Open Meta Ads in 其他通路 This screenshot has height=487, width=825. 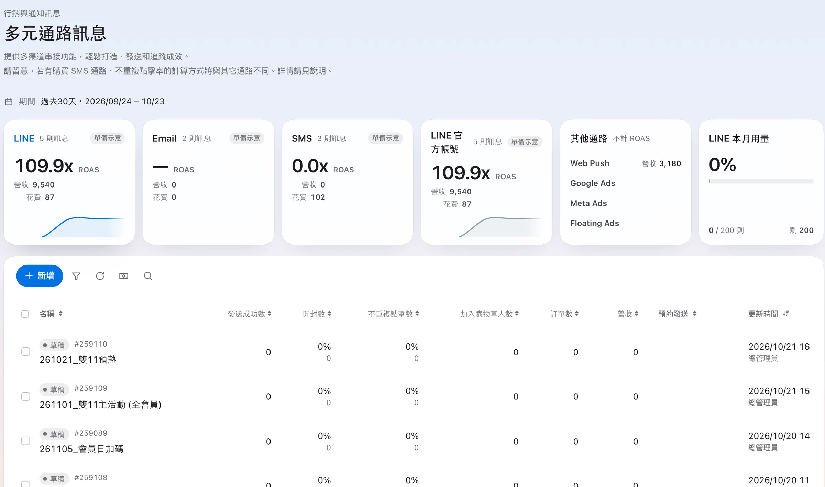(588, 203)
